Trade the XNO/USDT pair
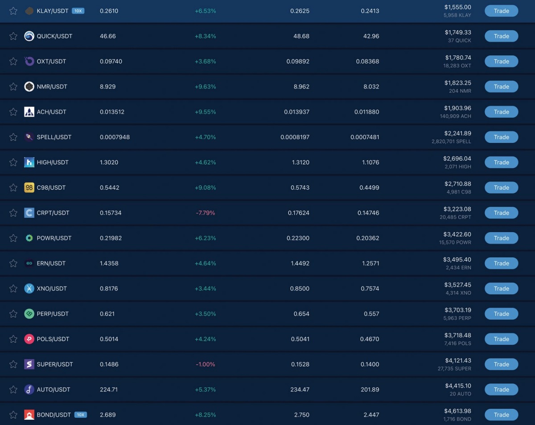The image size is (535, 425). coord(502,288)
